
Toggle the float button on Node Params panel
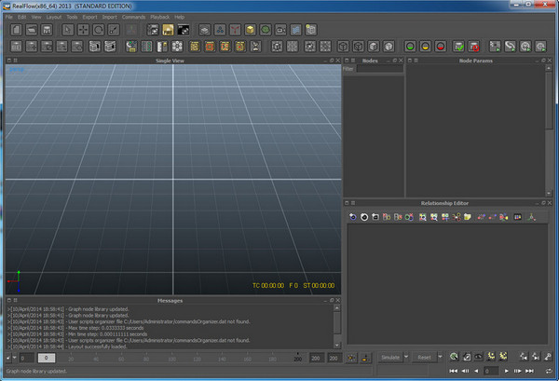click(x=542, y=61)
